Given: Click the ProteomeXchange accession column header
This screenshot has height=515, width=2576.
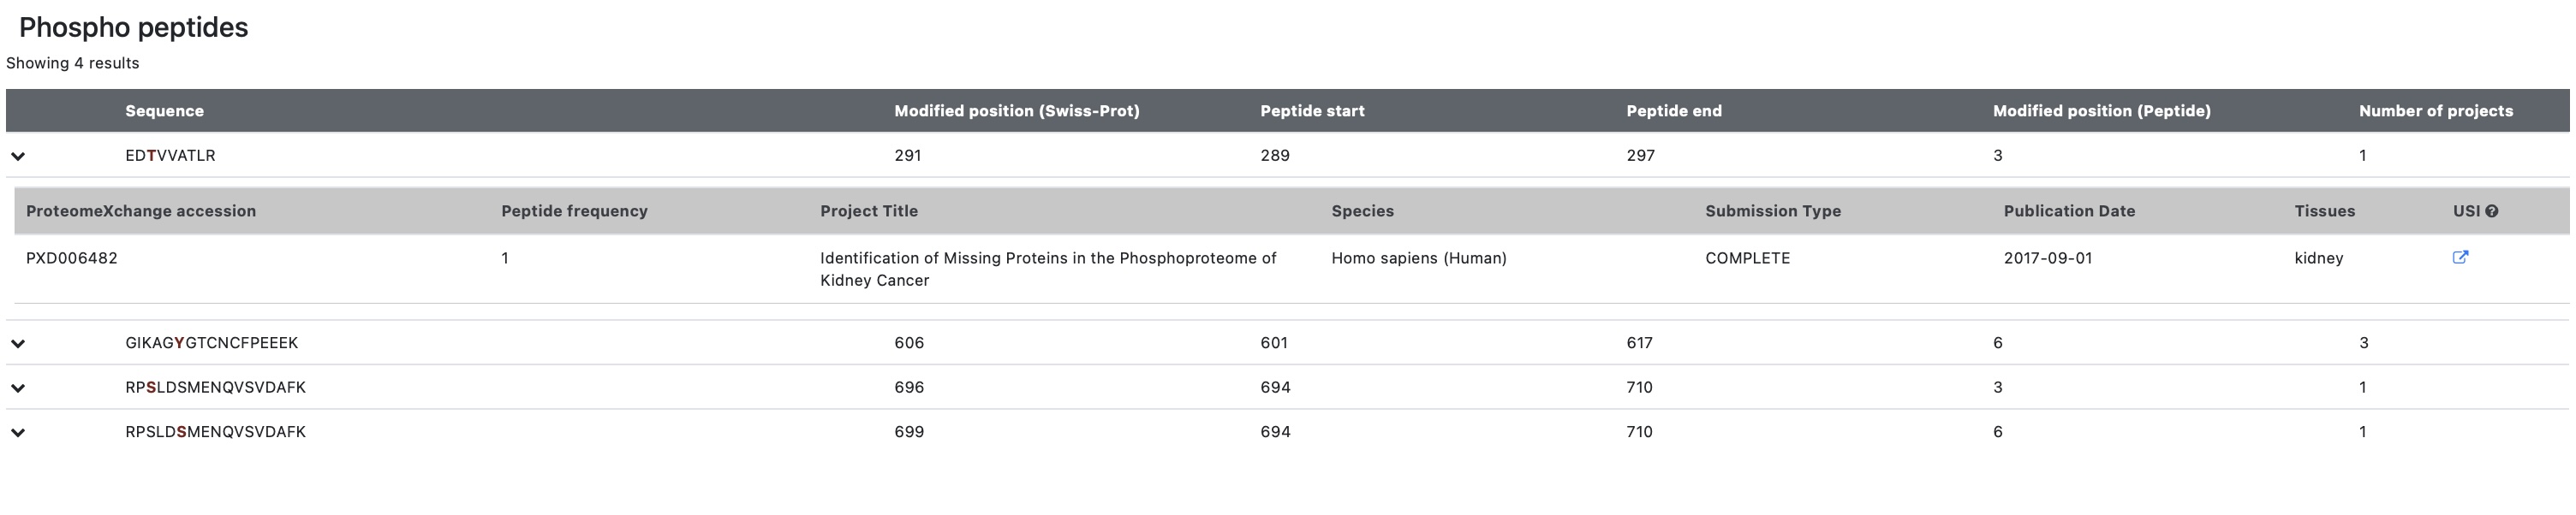Looking at the screenshot, I should (141, 211).
